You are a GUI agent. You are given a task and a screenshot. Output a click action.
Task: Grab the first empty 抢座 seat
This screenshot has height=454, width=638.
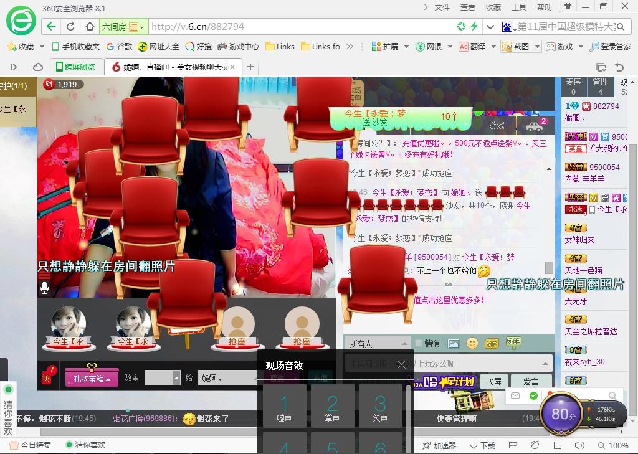pyautogui.click(x=237, y=329)
